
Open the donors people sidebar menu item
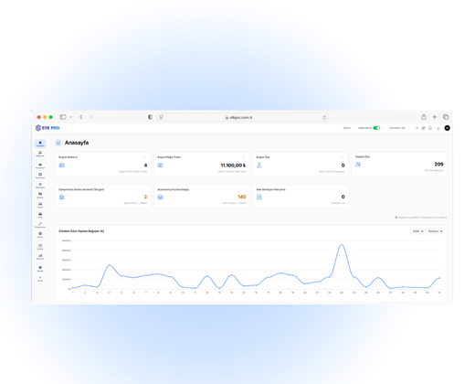click(x=40, y=154)
